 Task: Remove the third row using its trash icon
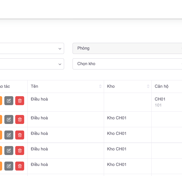[x=20, y=135]
